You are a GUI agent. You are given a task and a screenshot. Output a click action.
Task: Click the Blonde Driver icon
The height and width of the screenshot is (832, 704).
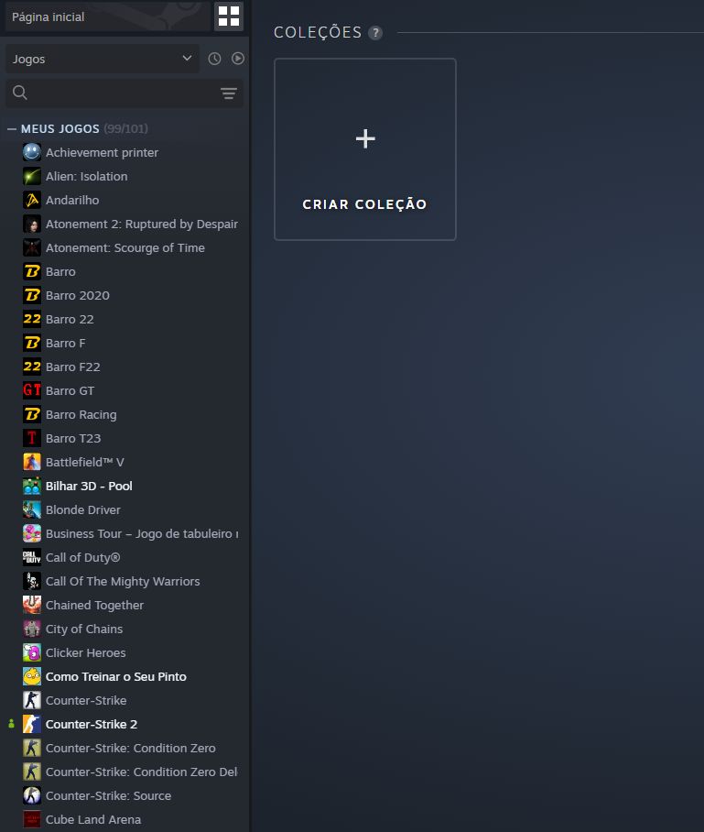click(x=32, y=509)
